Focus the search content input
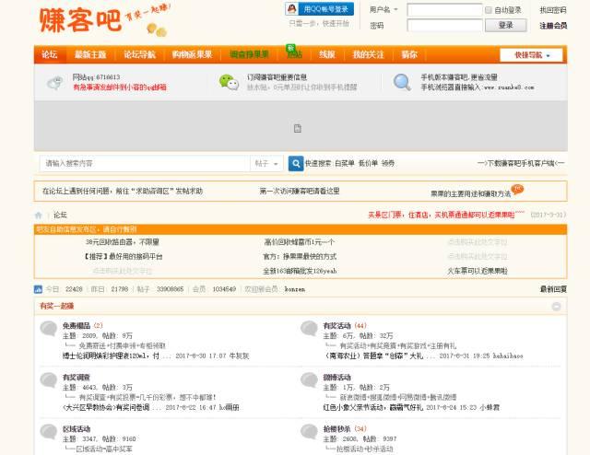The width and height of the screenshot is (590, 455). (x=145, y=164)
